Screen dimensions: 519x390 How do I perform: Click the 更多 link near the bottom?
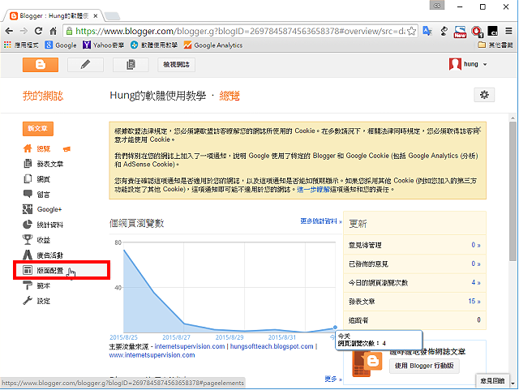coord(333,379)
